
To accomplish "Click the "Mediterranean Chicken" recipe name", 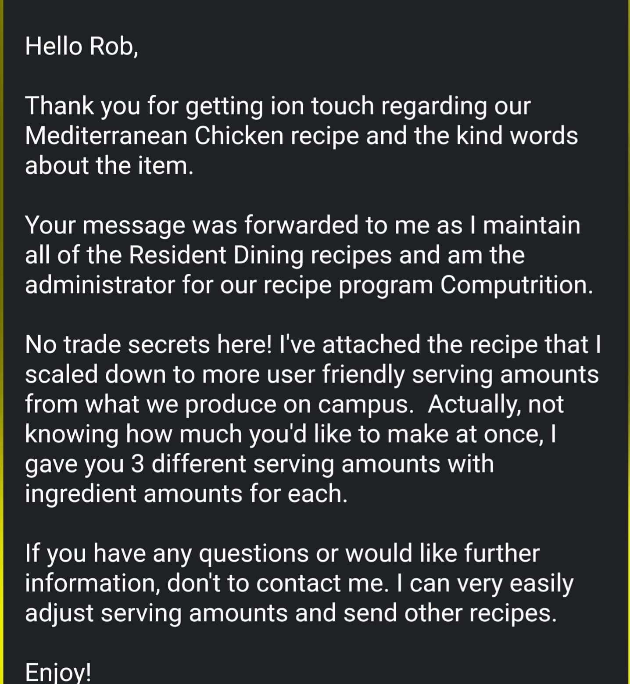I will (154, 136).
